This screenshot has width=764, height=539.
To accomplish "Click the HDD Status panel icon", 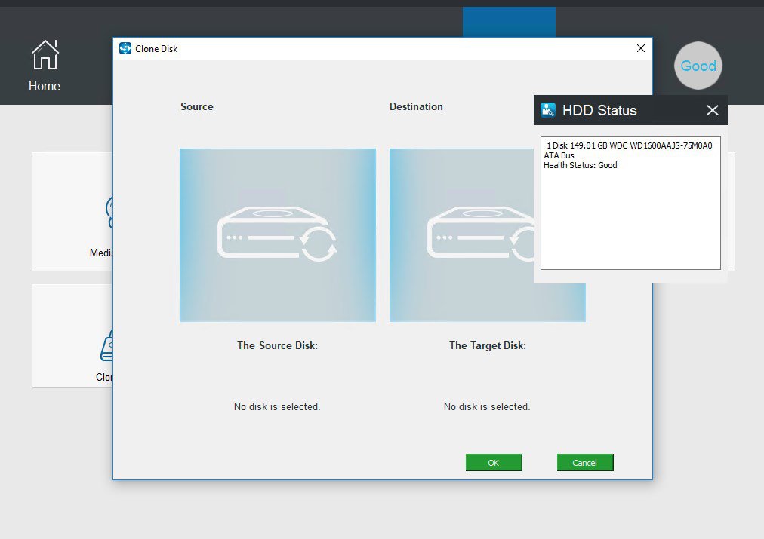I will tap(549, 110).
